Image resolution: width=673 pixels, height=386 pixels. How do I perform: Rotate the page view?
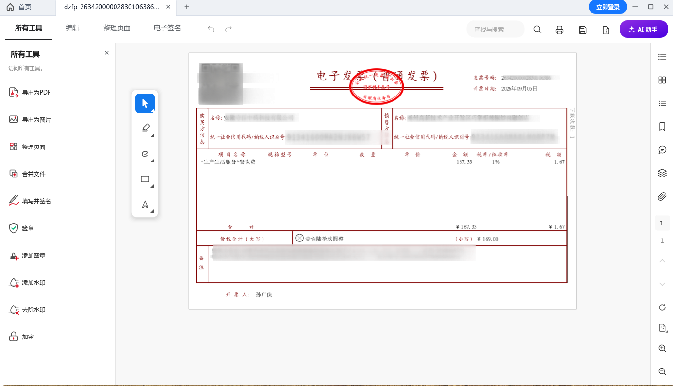(662, 307)
